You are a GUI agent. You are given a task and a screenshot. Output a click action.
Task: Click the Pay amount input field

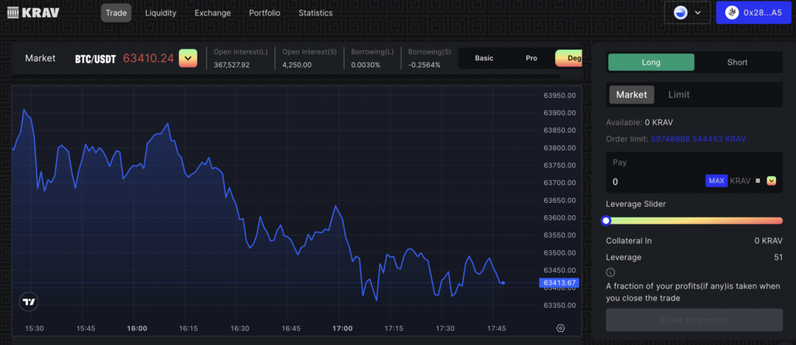[x=655, y=182]
